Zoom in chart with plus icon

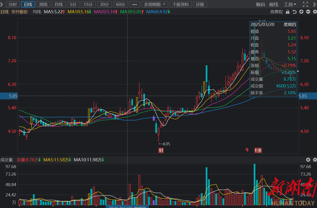pyautogui.click(x=301, y=12)
